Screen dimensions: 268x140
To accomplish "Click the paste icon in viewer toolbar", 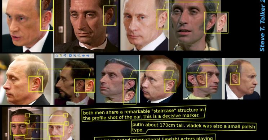I will [61, 56].
